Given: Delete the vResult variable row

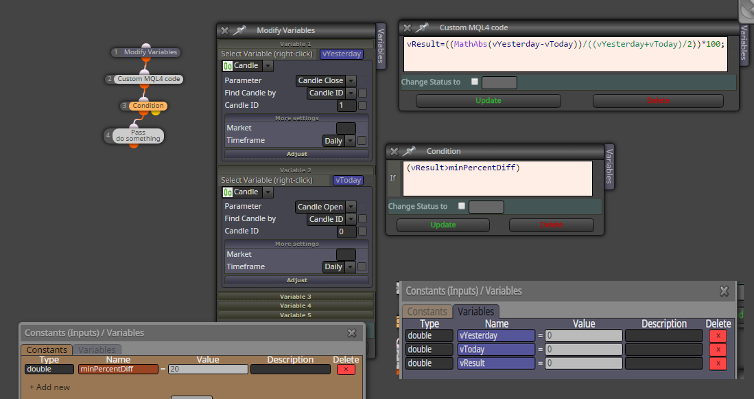Looking at the screenshot, I should [718, 363].
